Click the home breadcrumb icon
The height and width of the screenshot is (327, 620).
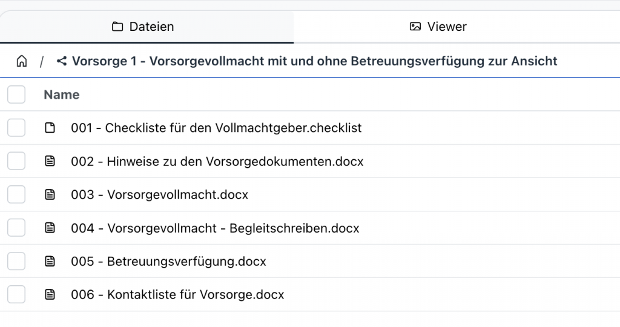(22, 61)
